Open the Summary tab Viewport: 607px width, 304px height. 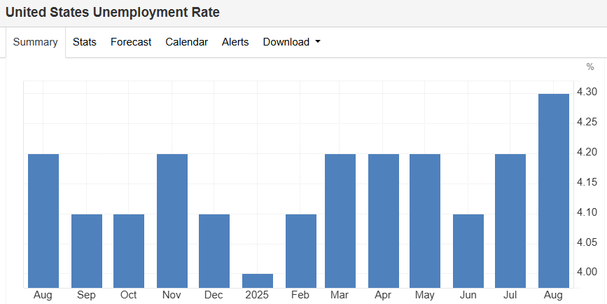pos(35,42)
